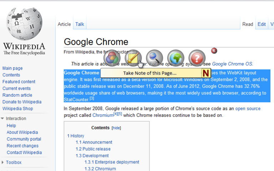Screen dimensions: 274x171
Task: Click the magnifying glass search overlay icon
Action: pos(154,58)
